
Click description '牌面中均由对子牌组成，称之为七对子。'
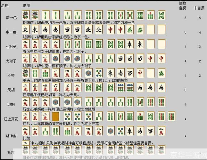(54, 51)
